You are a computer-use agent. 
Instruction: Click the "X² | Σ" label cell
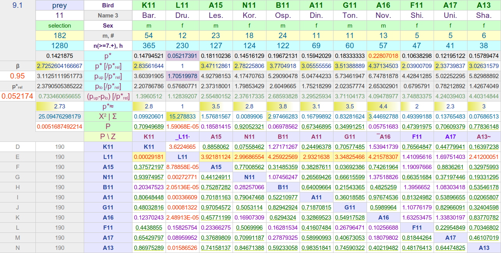[x=108, y=117]
